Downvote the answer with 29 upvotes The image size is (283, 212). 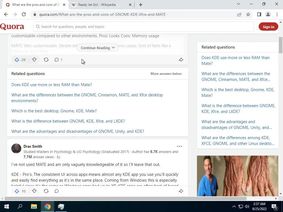coord(34,60)
